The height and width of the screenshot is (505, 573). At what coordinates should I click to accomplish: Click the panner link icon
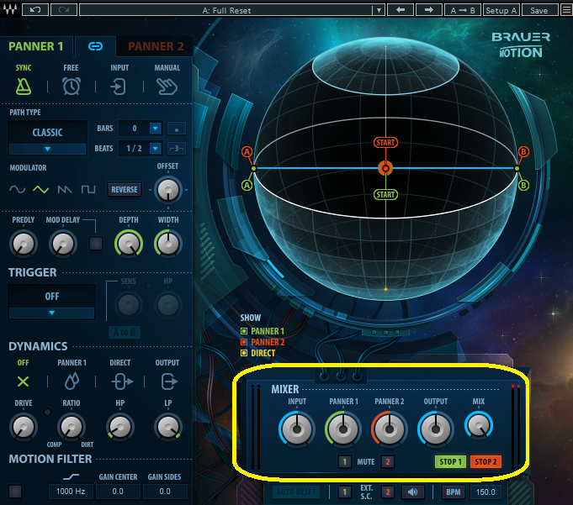click(x=96, y=46)
